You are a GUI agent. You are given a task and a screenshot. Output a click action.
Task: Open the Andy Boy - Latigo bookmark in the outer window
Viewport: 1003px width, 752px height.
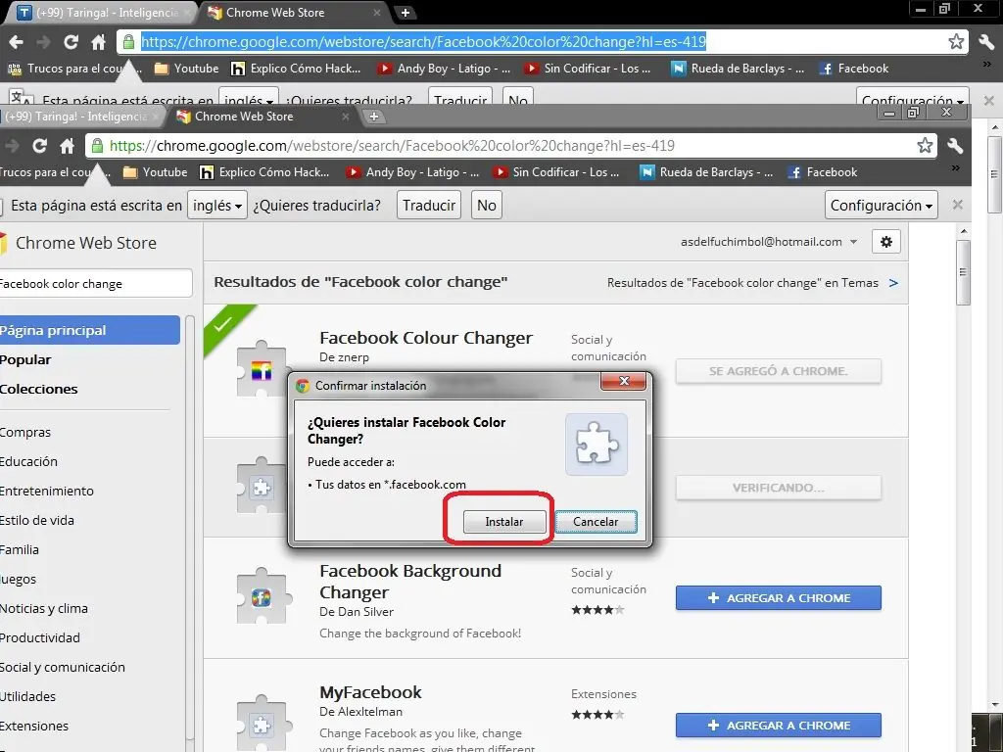coord(444,69)
